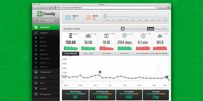Open the Time Spent chart tab
The width and height of the screenshot is (203, 101).
(x=124, y=54)
